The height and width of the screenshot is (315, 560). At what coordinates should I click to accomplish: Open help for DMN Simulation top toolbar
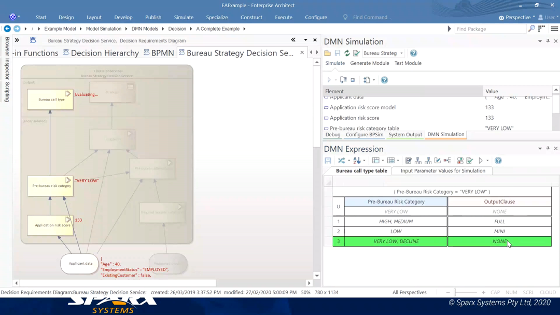tap(413, 53)
